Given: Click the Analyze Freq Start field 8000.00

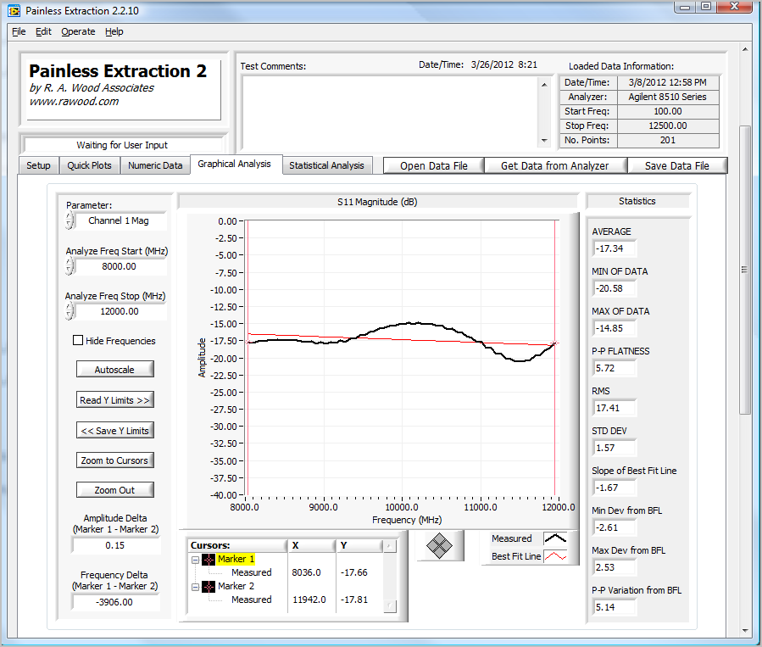Looking at the screenshot, I should pyautogui.click(x=120, y=266).
